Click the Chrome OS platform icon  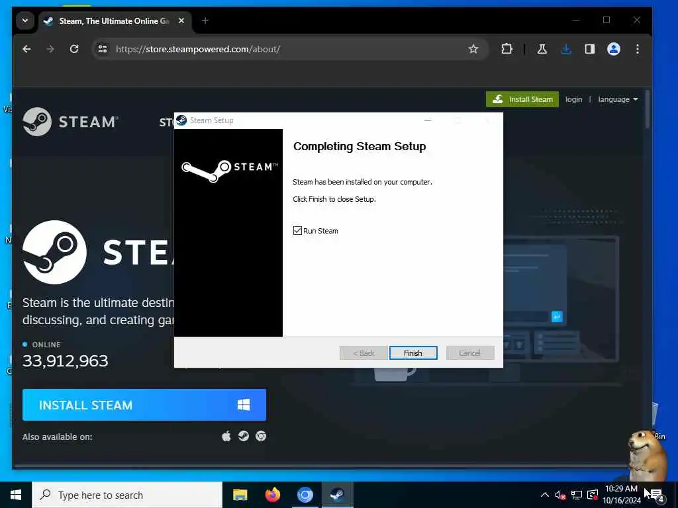(x=261, y=437)
